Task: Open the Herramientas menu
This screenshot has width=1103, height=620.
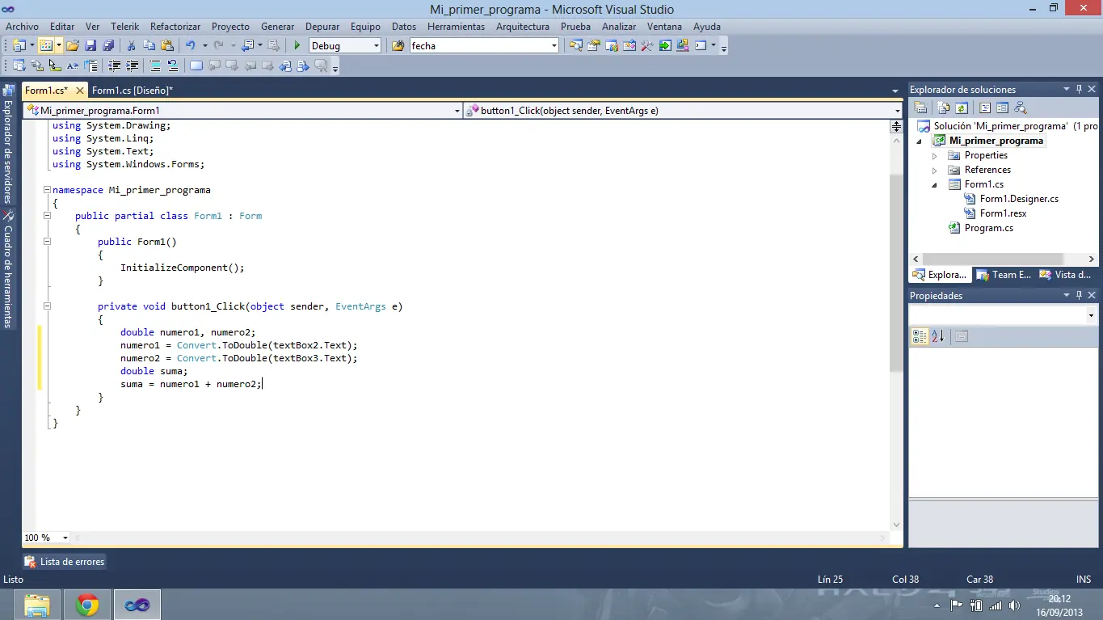Action: click(x=457, y=27)
